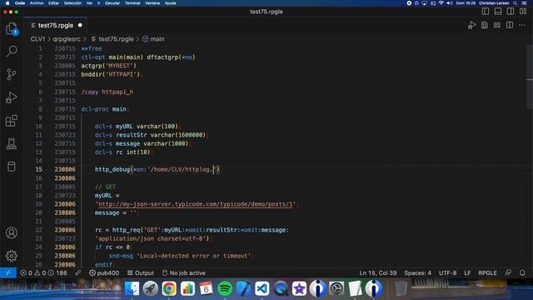
Task: Click the list-format icon in editor toolbar
Action: (x=497, y=26)
